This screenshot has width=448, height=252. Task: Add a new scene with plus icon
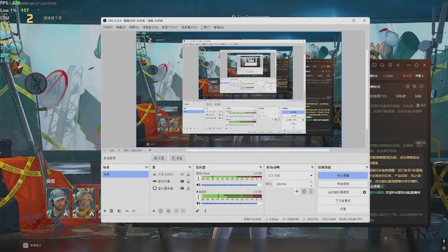tap(105, 211)
